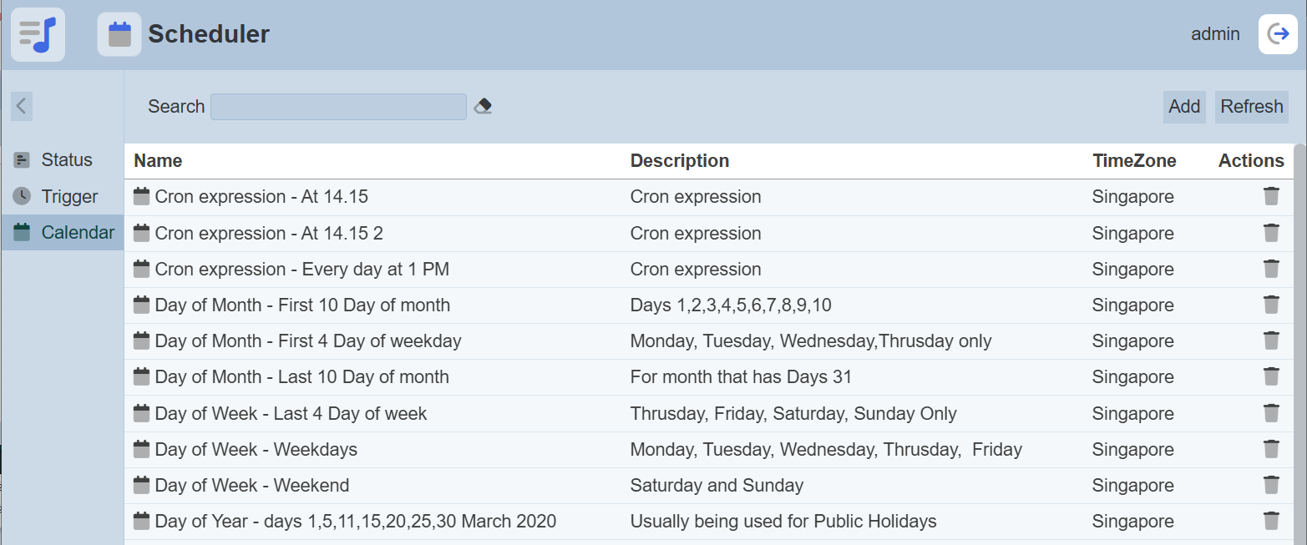Screen dimensions: 1307x545
Task: Delete 'Day of Month - First 10 Day of month'
Action: pyautogui.click(x=1271, y=305)
